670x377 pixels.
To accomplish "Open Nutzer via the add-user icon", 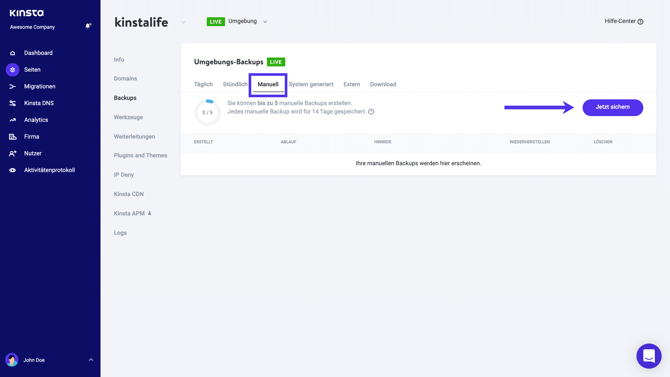I will pyautogui.click(x=12, y=153).
